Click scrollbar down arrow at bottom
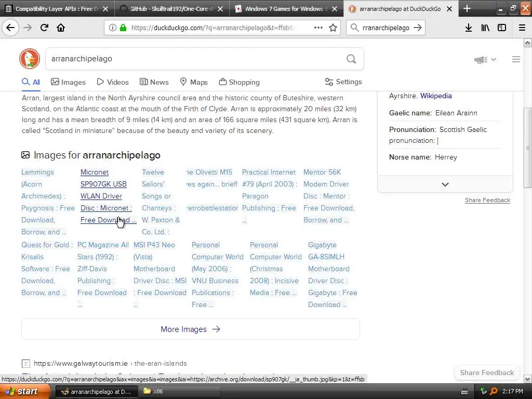Viewport: 532px width, 399px height. [x=527, y=379]
